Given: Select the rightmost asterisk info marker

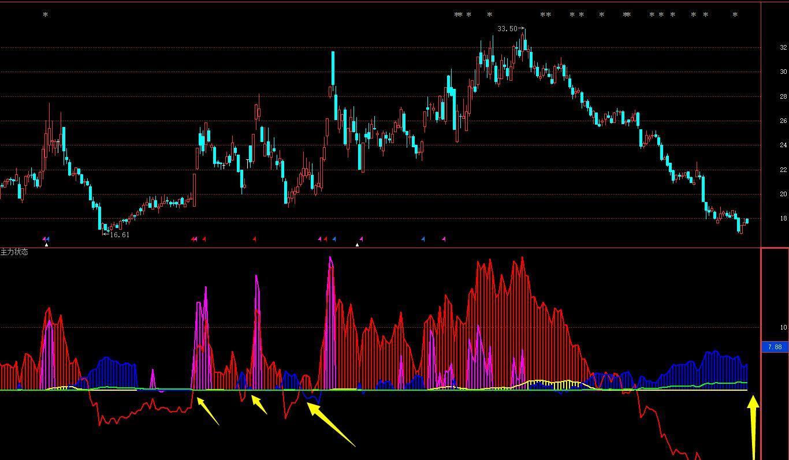Looking at the screenshot, I should [735, 15].
